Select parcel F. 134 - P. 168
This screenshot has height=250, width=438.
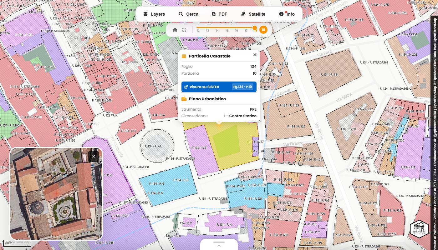(x=354, y=20)
